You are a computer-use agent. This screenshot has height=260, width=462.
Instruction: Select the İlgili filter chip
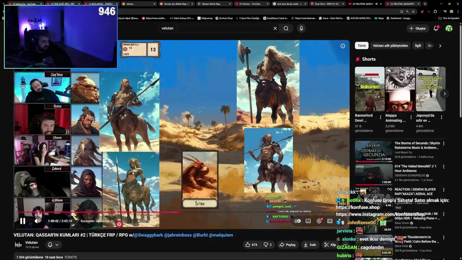tap(418, 46)
